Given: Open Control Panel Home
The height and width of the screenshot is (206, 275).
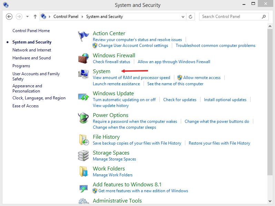Looking at the screenshot, I should point(31,31).
